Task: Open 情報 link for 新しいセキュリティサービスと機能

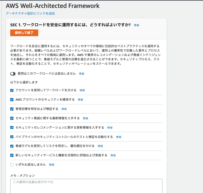Action: pos(113,155)
